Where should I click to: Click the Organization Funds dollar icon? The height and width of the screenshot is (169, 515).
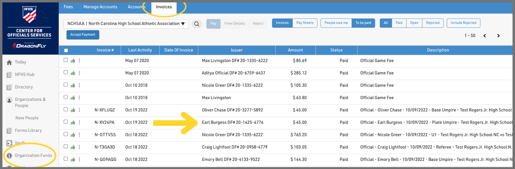coord(9,156)
